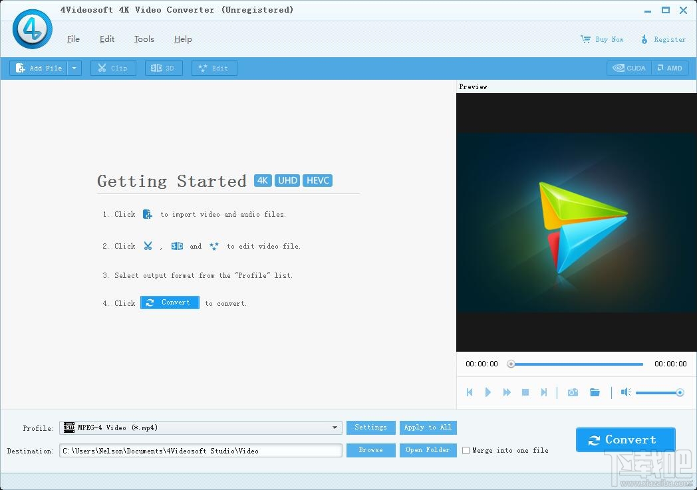The height and width of the screenshot is (490, 697).
Task: Open the 3D settings tool
Action: (x=164, y=68)
